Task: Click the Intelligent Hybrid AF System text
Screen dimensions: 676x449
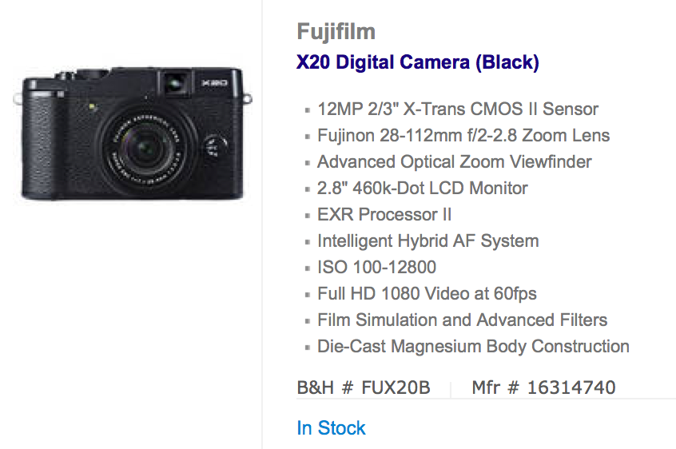Action: 428,240
